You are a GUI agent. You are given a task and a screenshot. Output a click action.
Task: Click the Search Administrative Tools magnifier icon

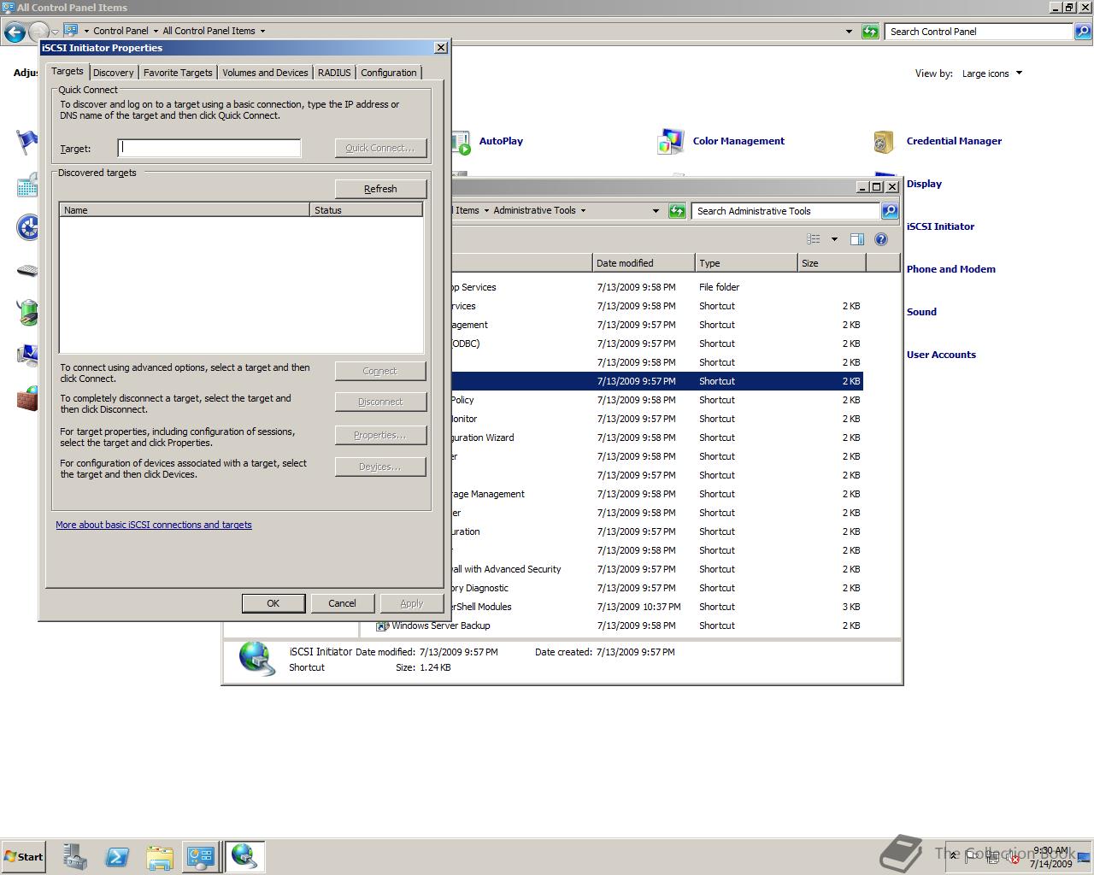890,211
